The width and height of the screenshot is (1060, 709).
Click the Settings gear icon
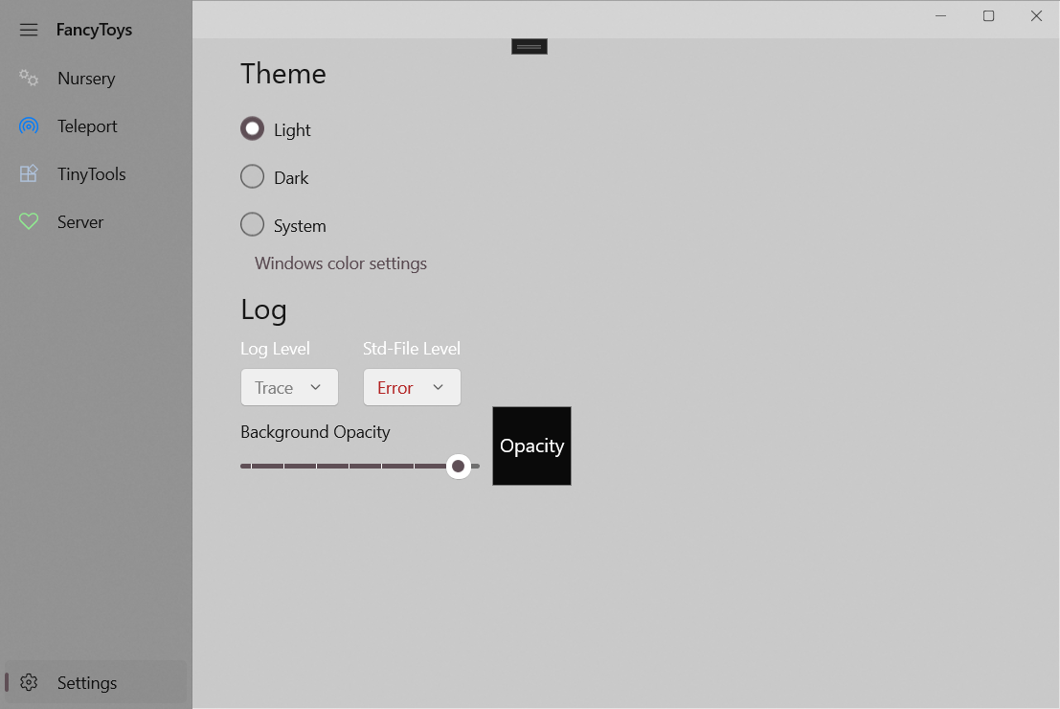pos(28,682)
